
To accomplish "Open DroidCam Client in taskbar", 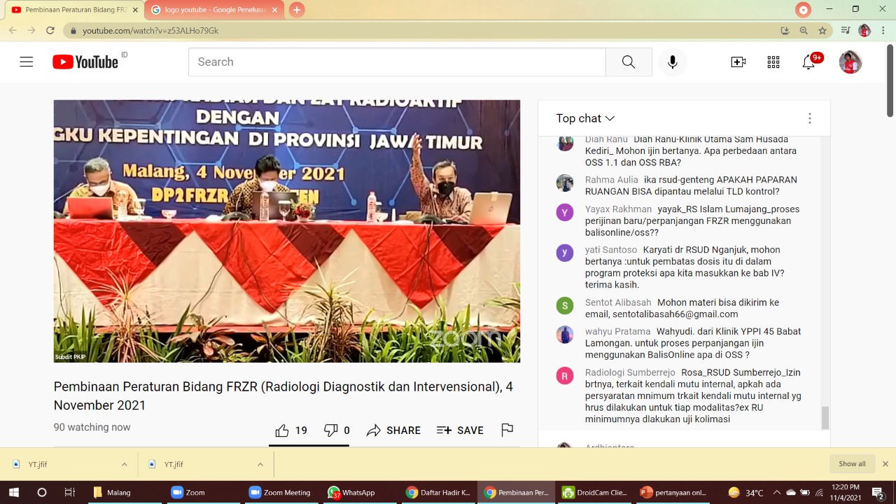I will 595,493.
